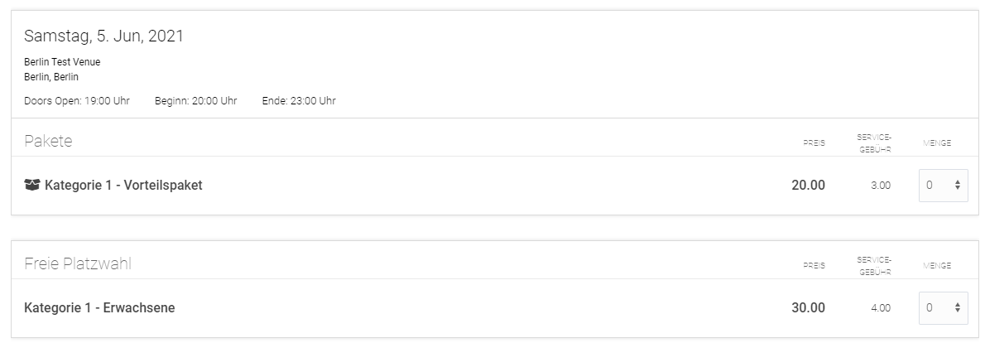The image size is (985, 343).
Task: Click Service-Gebühr header in Freie Platzwahl section
Action: click(x=874, y=265)
